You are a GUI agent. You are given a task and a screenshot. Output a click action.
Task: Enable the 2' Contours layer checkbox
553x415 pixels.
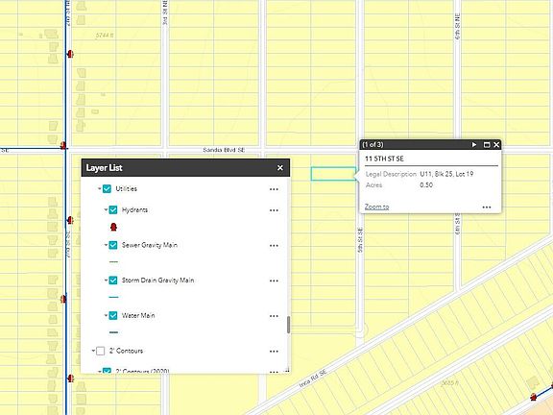point(101,351)
